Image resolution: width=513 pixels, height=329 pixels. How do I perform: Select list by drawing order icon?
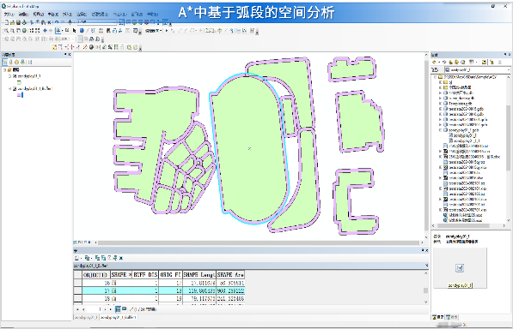pyautogui.click(x=5, y=62)
